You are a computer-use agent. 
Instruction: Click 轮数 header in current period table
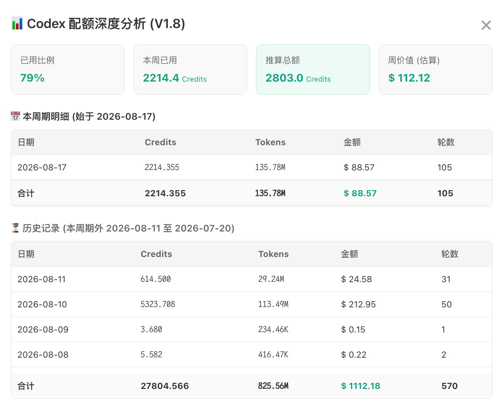[x=446, y=142]
